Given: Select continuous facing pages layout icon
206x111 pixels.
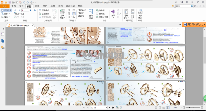Looking at the screenshot, I should (74, 14).
